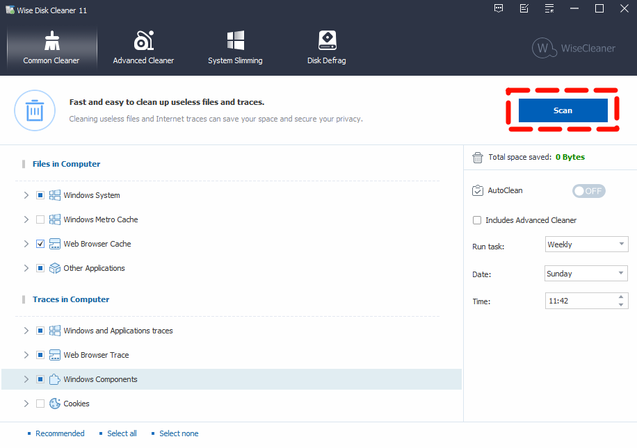Click the 0 Bytes space saved value
This screenshot has height=448, width=637.
[570, 157]
